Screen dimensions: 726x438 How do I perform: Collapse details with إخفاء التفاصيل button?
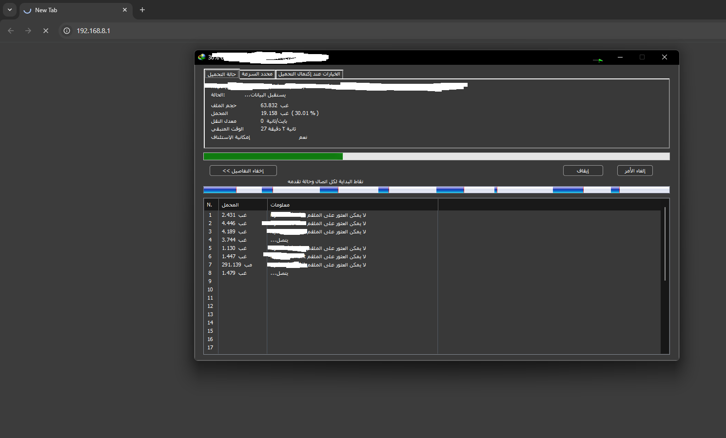pyautogui.click(x=243, y=171)
